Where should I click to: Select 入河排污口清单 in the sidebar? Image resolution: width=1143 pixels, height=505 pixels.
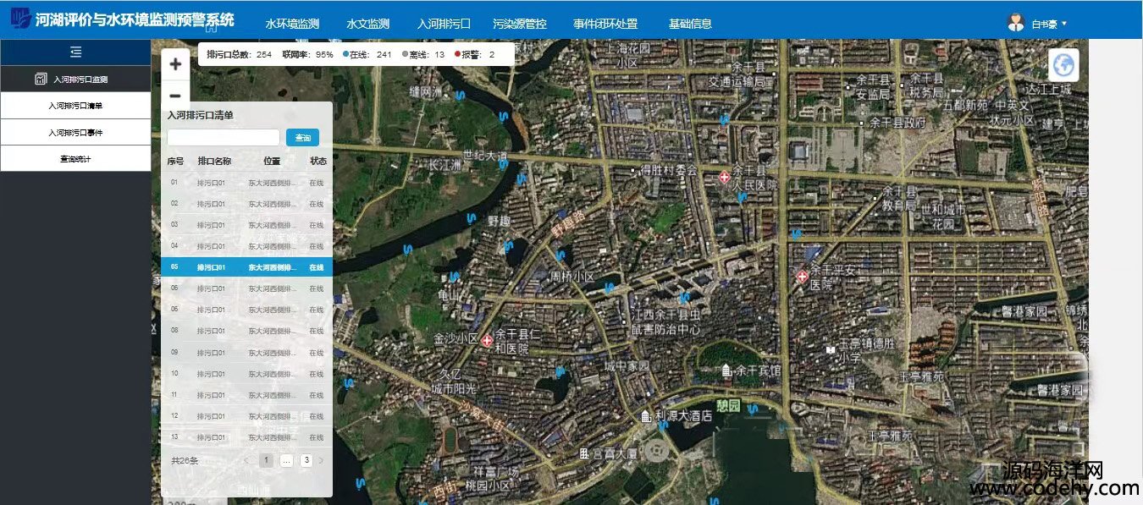click(x=75, y=106)
